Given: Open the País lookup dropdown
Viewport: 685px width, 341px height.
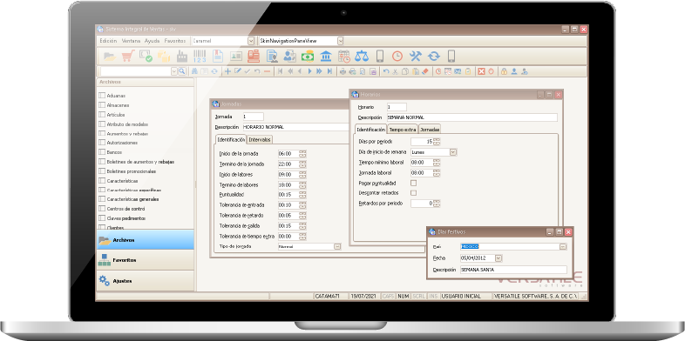Looking at the screenshot, I should (x=563, y=246).
